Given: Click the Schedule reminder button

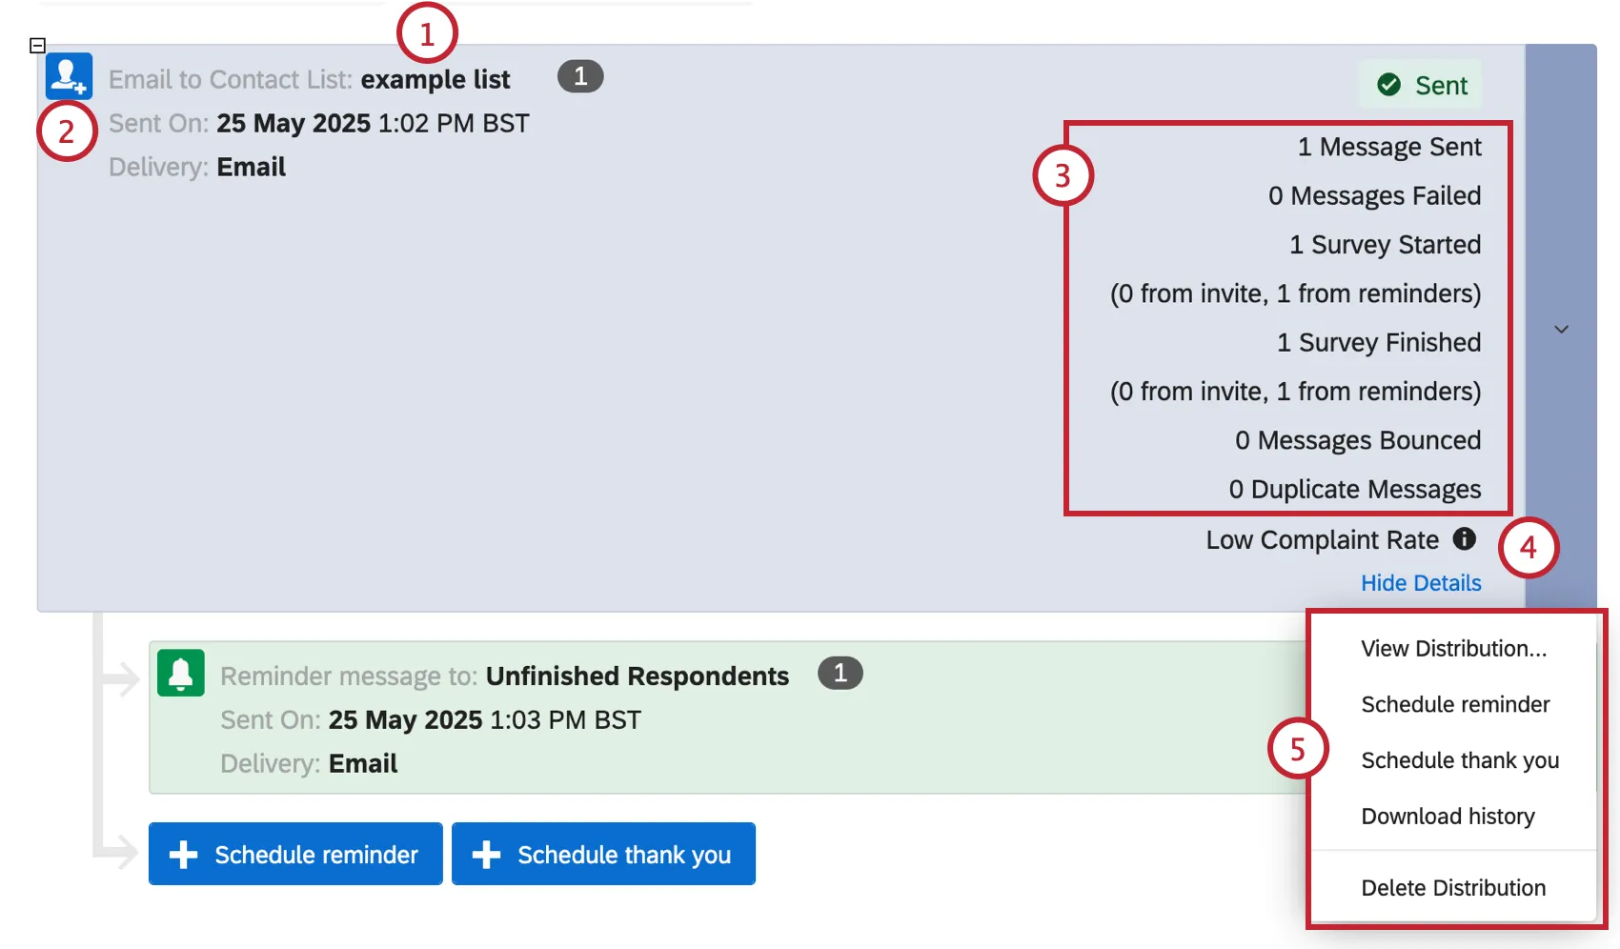Looking at the screenshot, I should pos(295,854).
